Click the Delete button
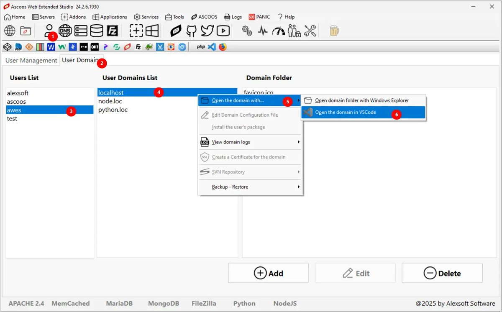 (442, 273)
